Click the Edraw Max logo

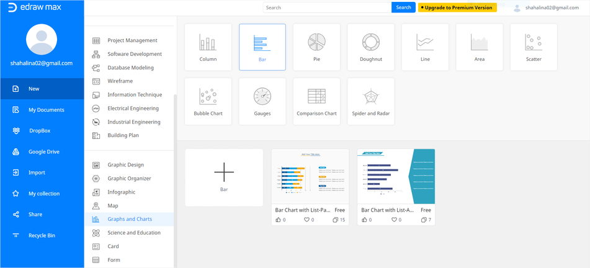click(x=34, y=7)
